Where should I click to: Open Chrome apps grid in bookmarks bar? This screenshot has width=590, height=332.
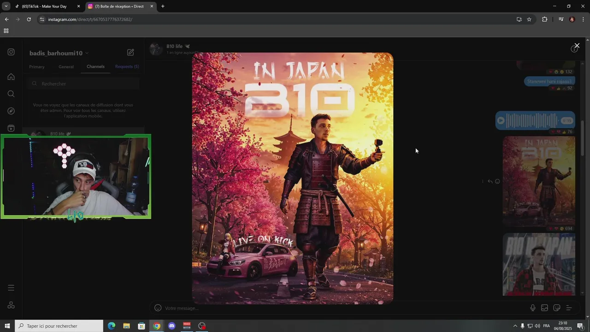pyautogui.click(x=6, y=31)
